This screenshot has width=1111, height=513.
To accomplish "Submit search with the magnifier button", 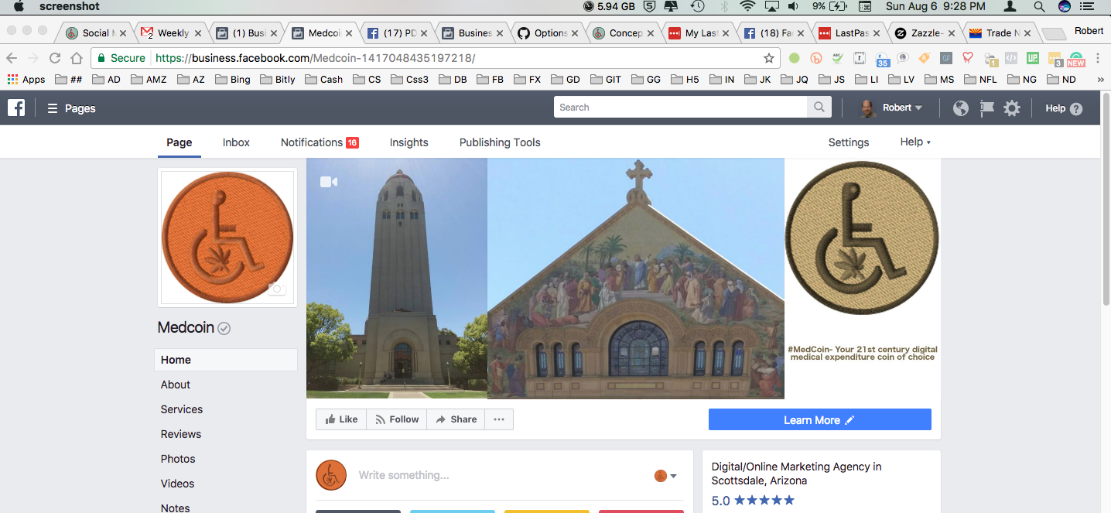I will point(819,108).
